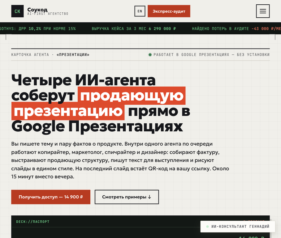Click КАРТОЧКА АГЕНТА label
This screenshot has width=281, height=238.
[x=30, y=55]
